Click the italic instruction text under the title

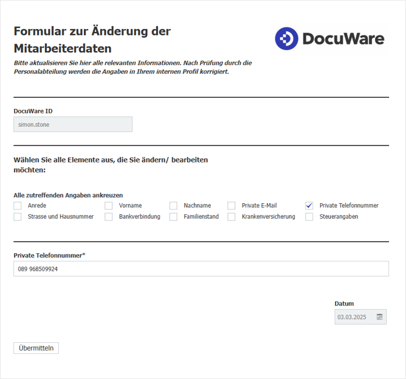tap(133, 67)
